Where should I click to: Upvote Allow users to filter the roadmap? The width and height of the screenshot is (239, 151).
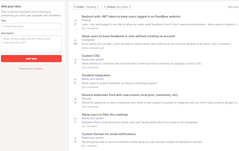tap(75, 118)
